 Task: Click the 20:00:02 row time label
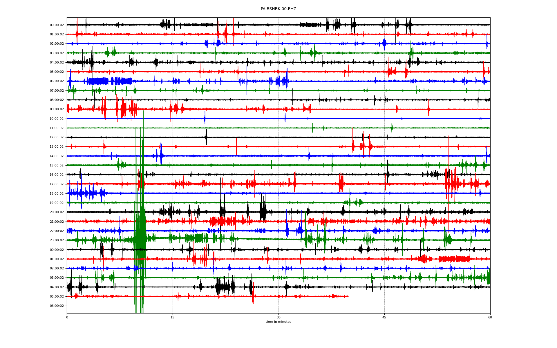[x=57, y=212]
